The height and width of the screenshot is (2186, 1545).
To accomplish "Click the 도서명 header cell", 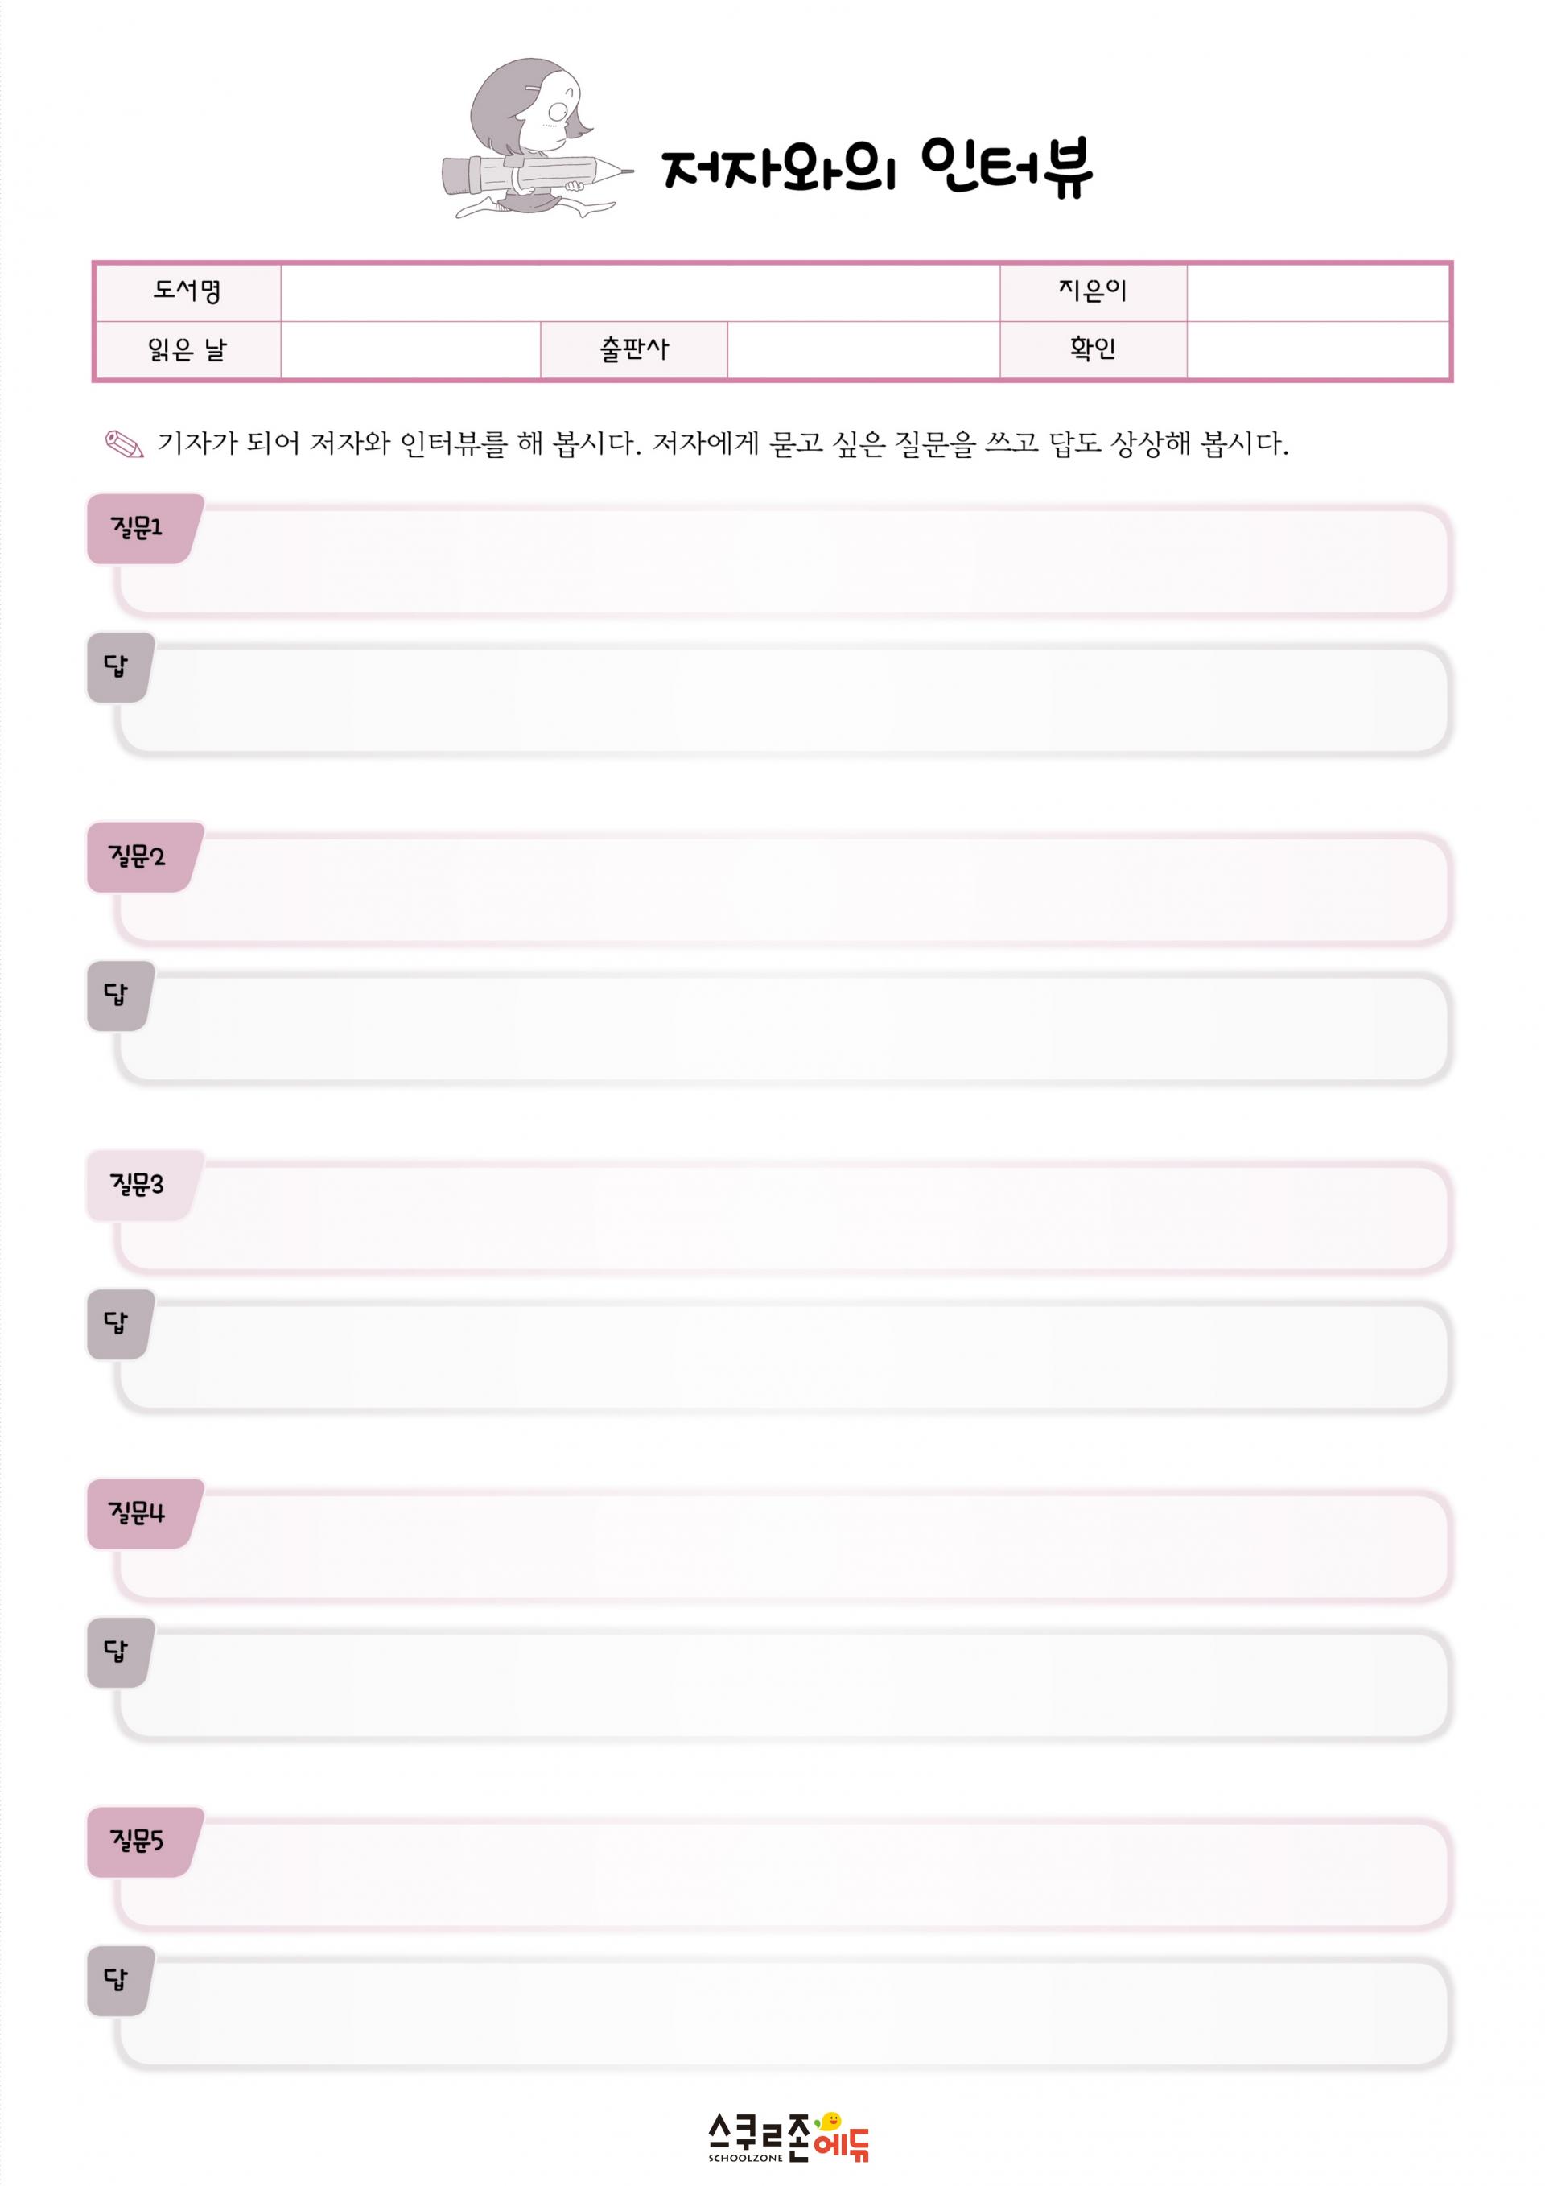I will click(187, 292).
